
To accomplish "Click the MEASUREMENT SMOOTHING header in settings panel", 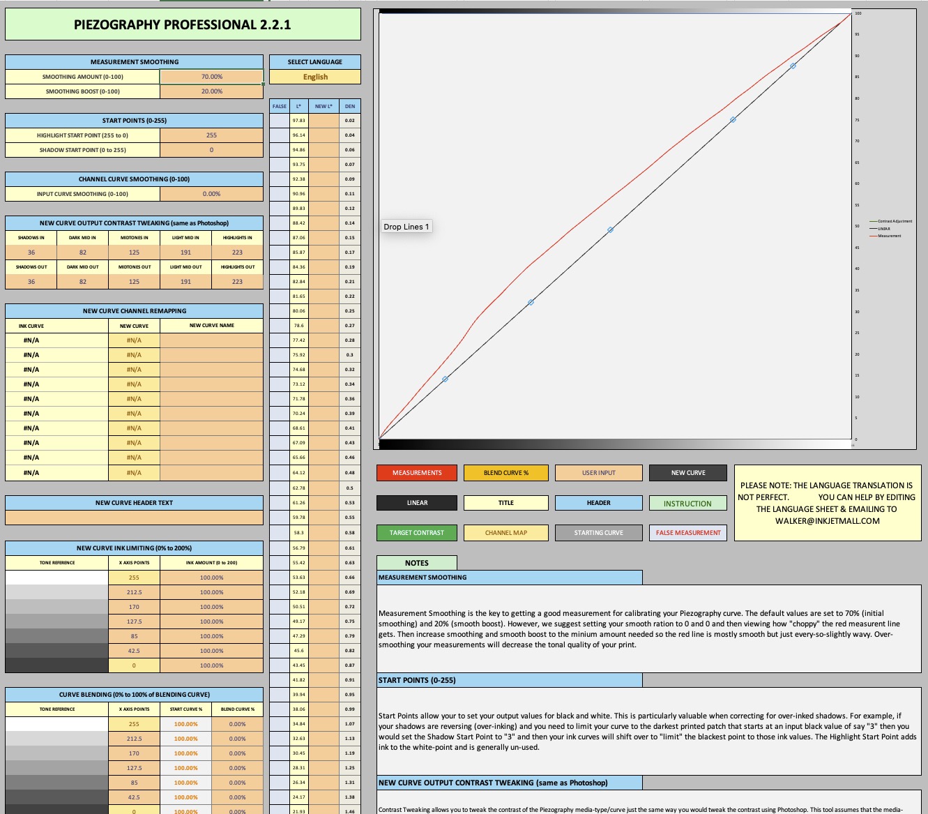I will tap(135, 62).
